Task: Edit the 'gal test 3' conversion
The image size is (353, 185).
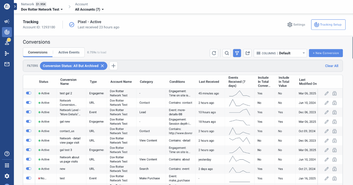Action: click(326, 150)
